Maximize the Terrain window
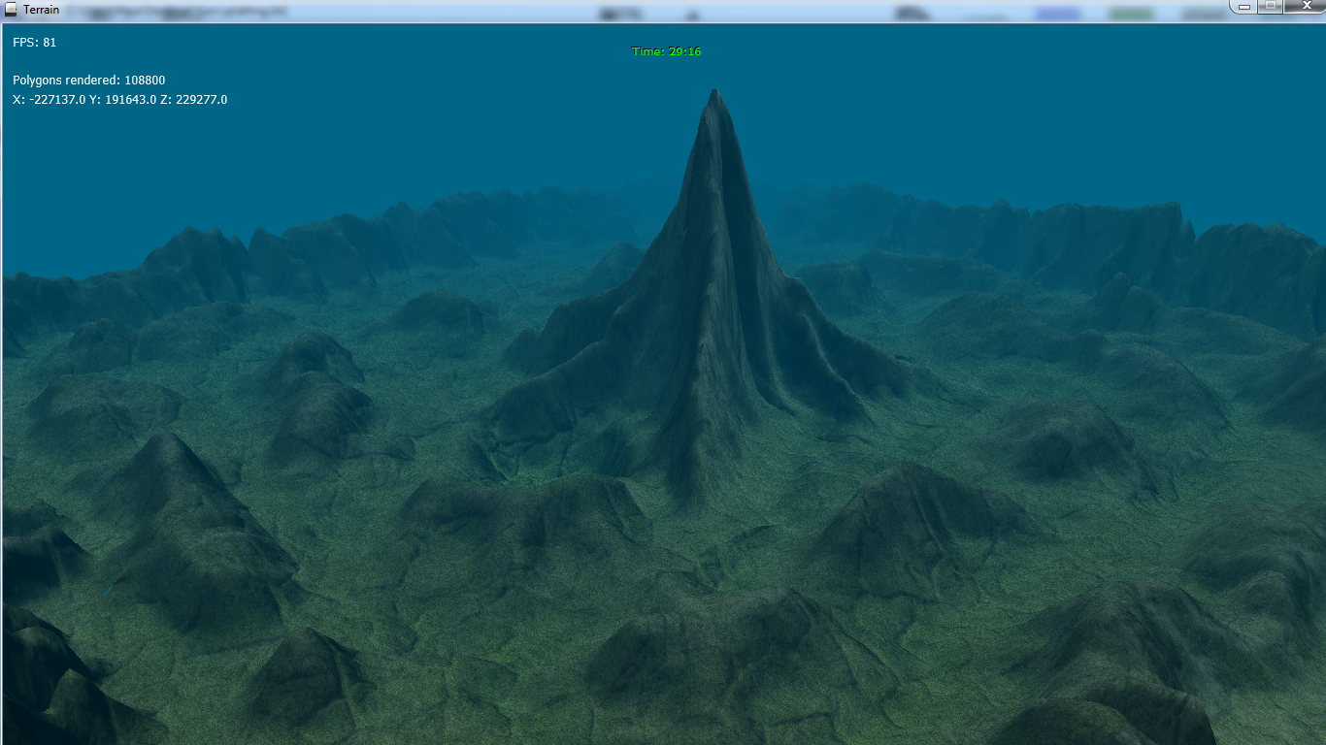This screenshot has width=1326, height=745. 1270,6
